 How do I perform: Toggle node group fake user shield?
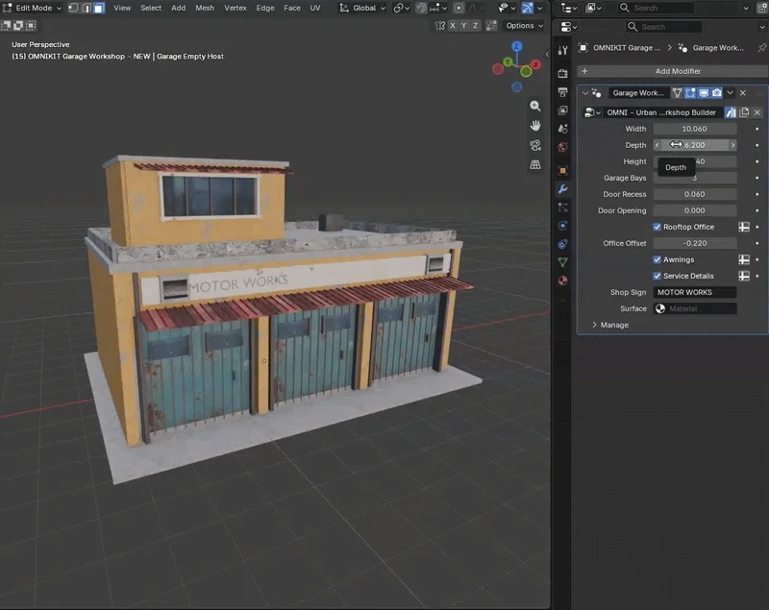click(731, 112)
